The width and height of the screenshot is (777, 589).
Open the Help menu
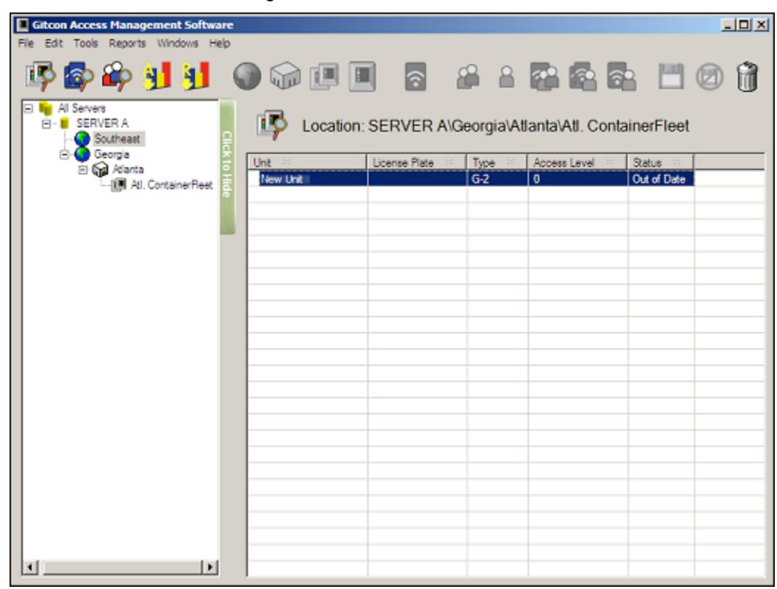219,43
